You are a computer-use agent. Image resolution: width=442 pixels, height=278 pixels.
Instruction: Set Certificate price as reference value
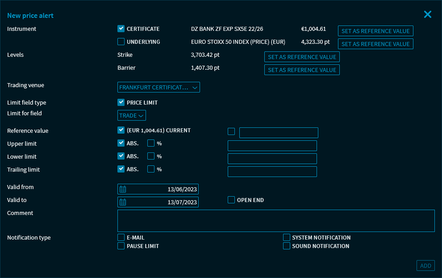click(x=375, y=31)
